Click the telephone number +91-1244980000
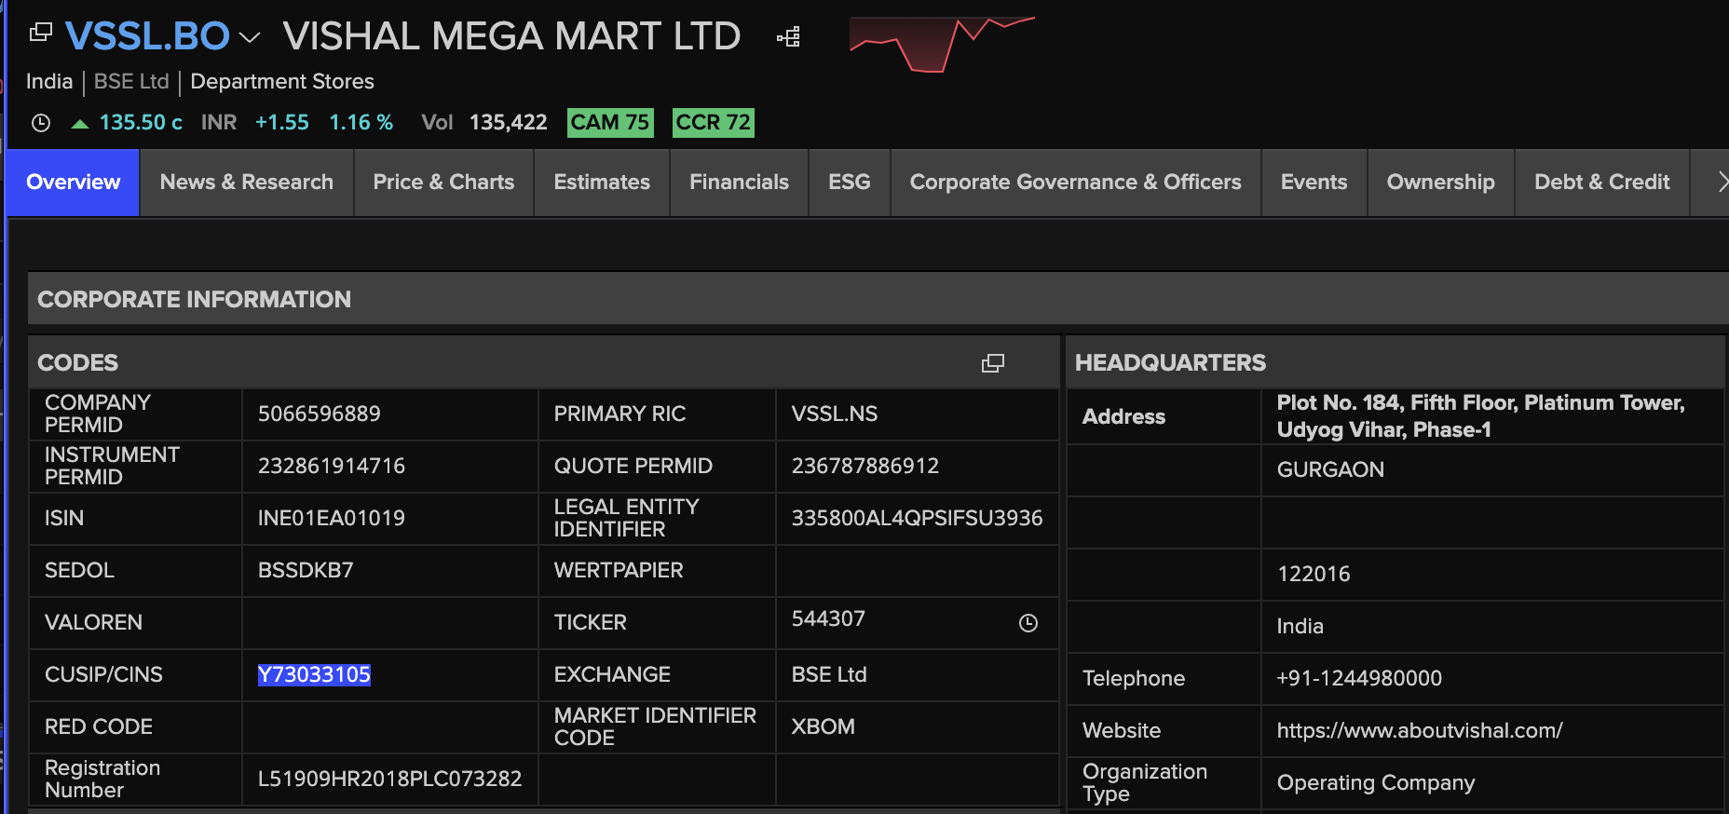This screenshot has width=1729, height=814. [x=1359, y=678]
